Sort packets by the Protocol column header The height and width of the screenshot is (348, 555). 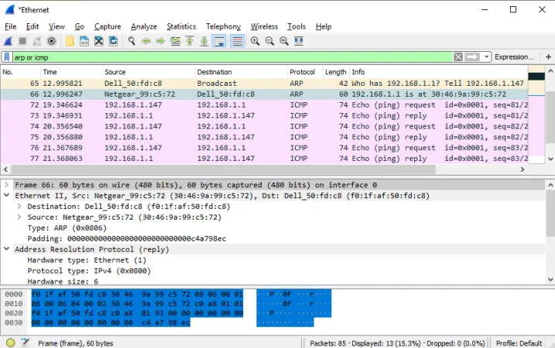tap(305, 72)
